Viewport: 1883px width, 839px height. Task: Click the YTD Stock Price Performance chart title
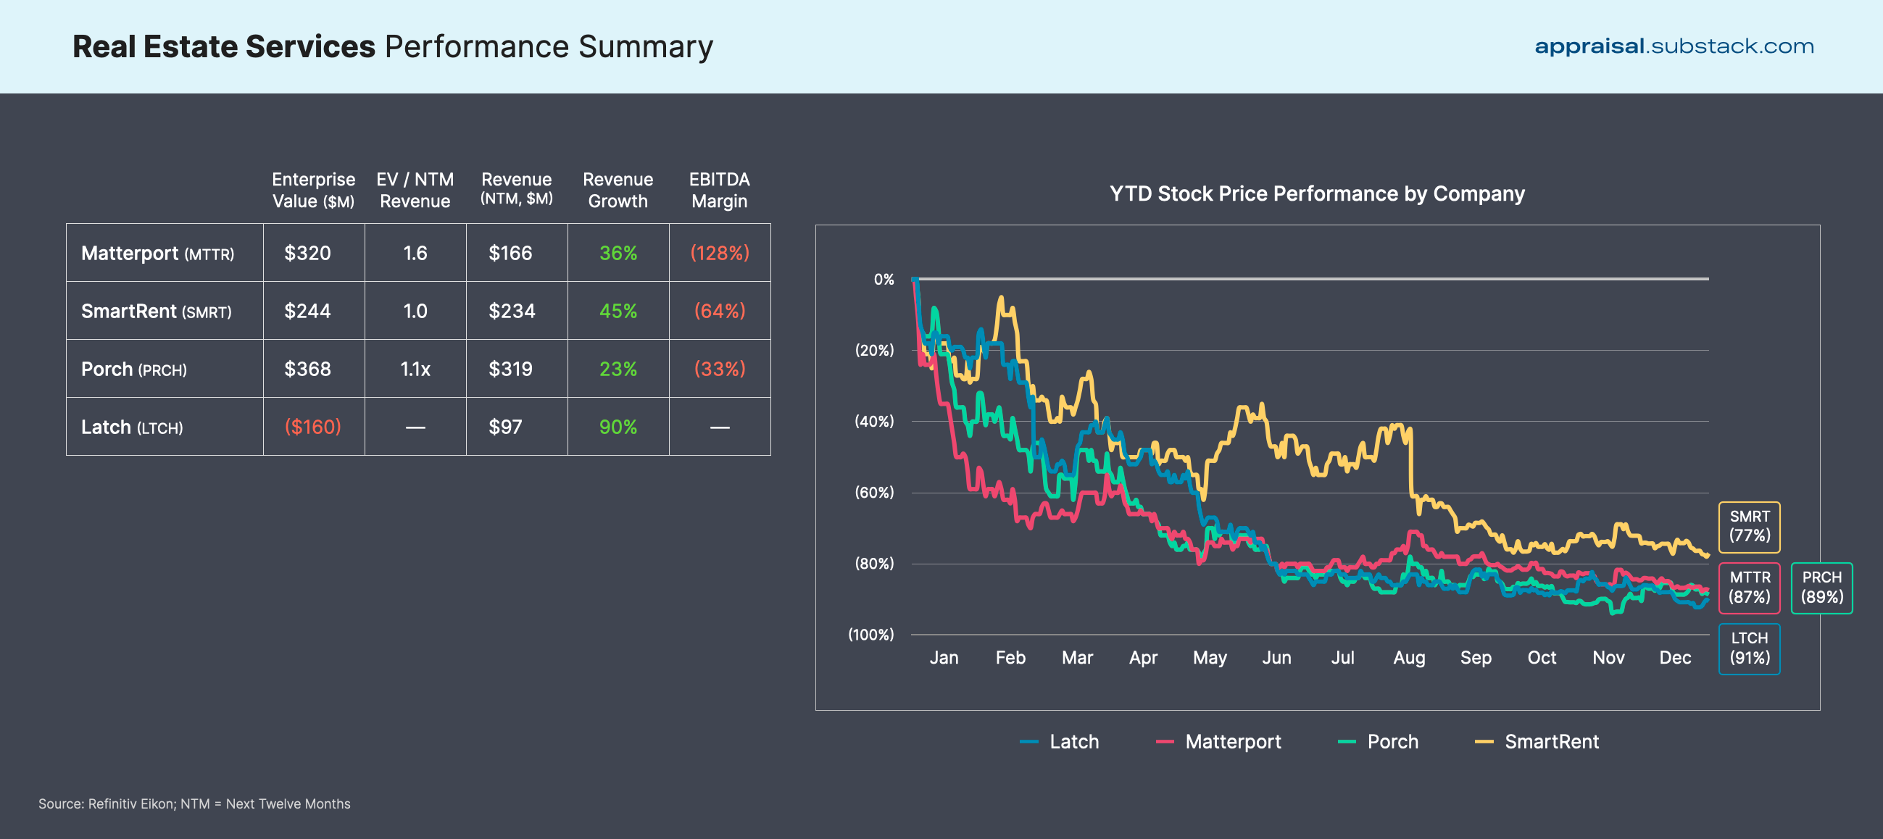(1317, 193)
